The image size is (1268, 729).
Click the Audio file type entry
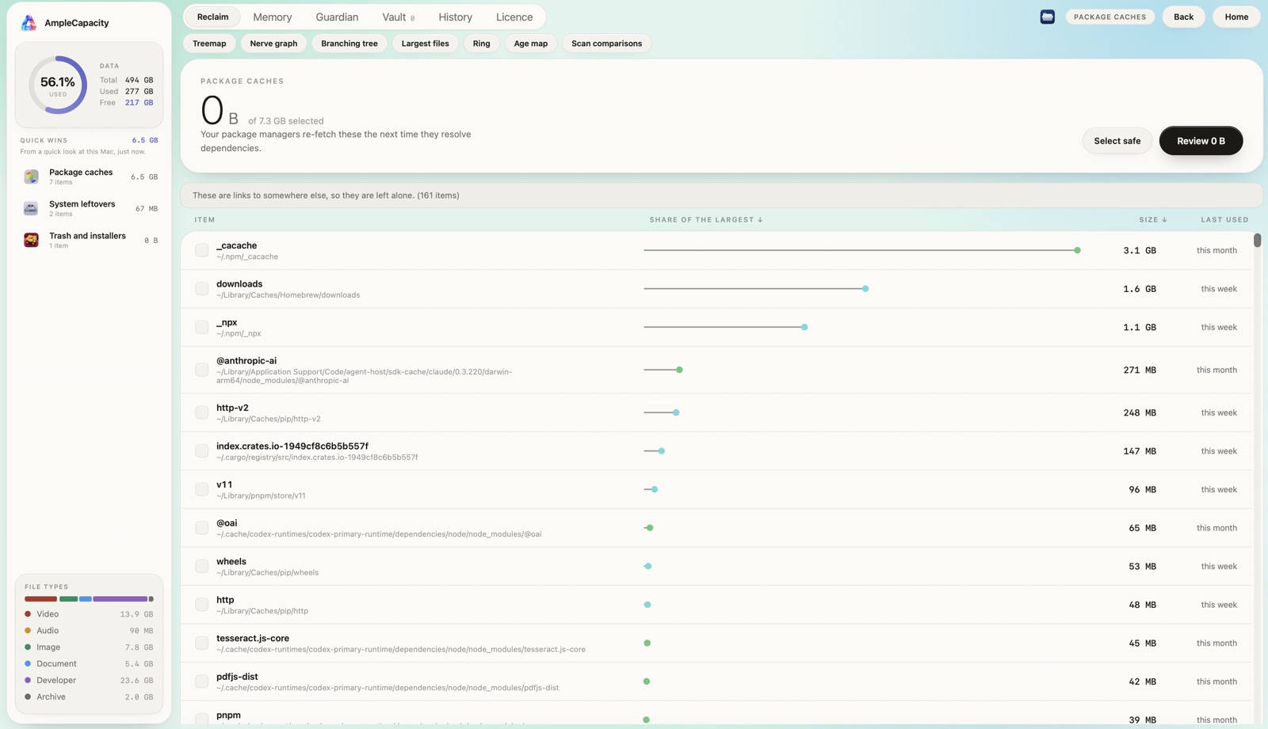[x=89, y=631]
